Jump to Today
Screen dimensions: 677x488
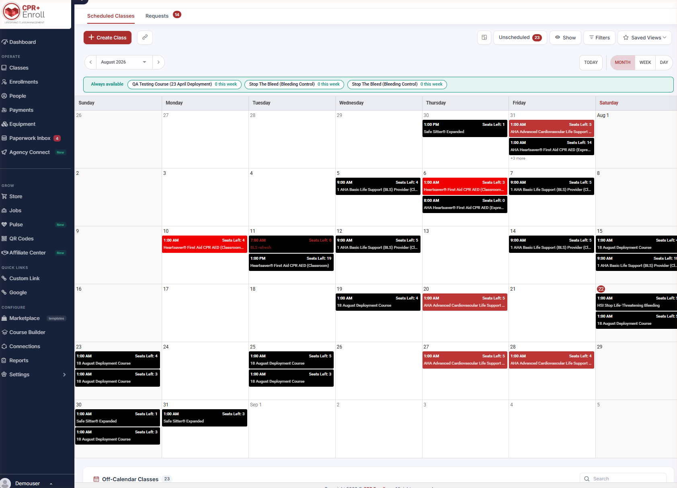[591, 62]
